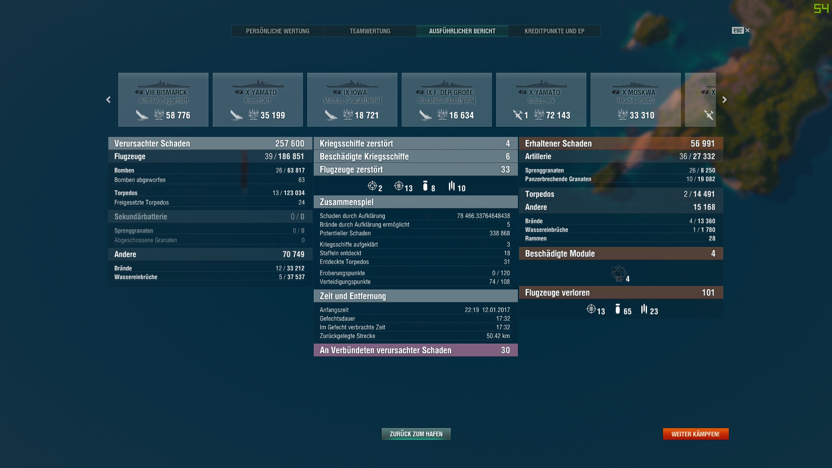Screen dimensions: 832x468
Task: Click destroyed icon on bobas_mk's Yamato
Action: (517, 115)
